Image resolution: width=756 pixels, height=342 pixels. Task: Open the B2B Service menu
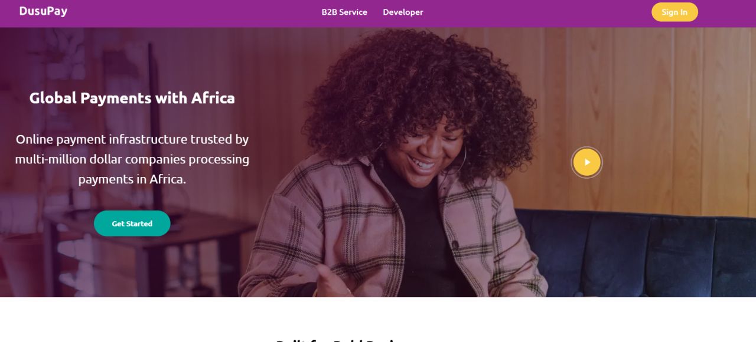[344, 12]
